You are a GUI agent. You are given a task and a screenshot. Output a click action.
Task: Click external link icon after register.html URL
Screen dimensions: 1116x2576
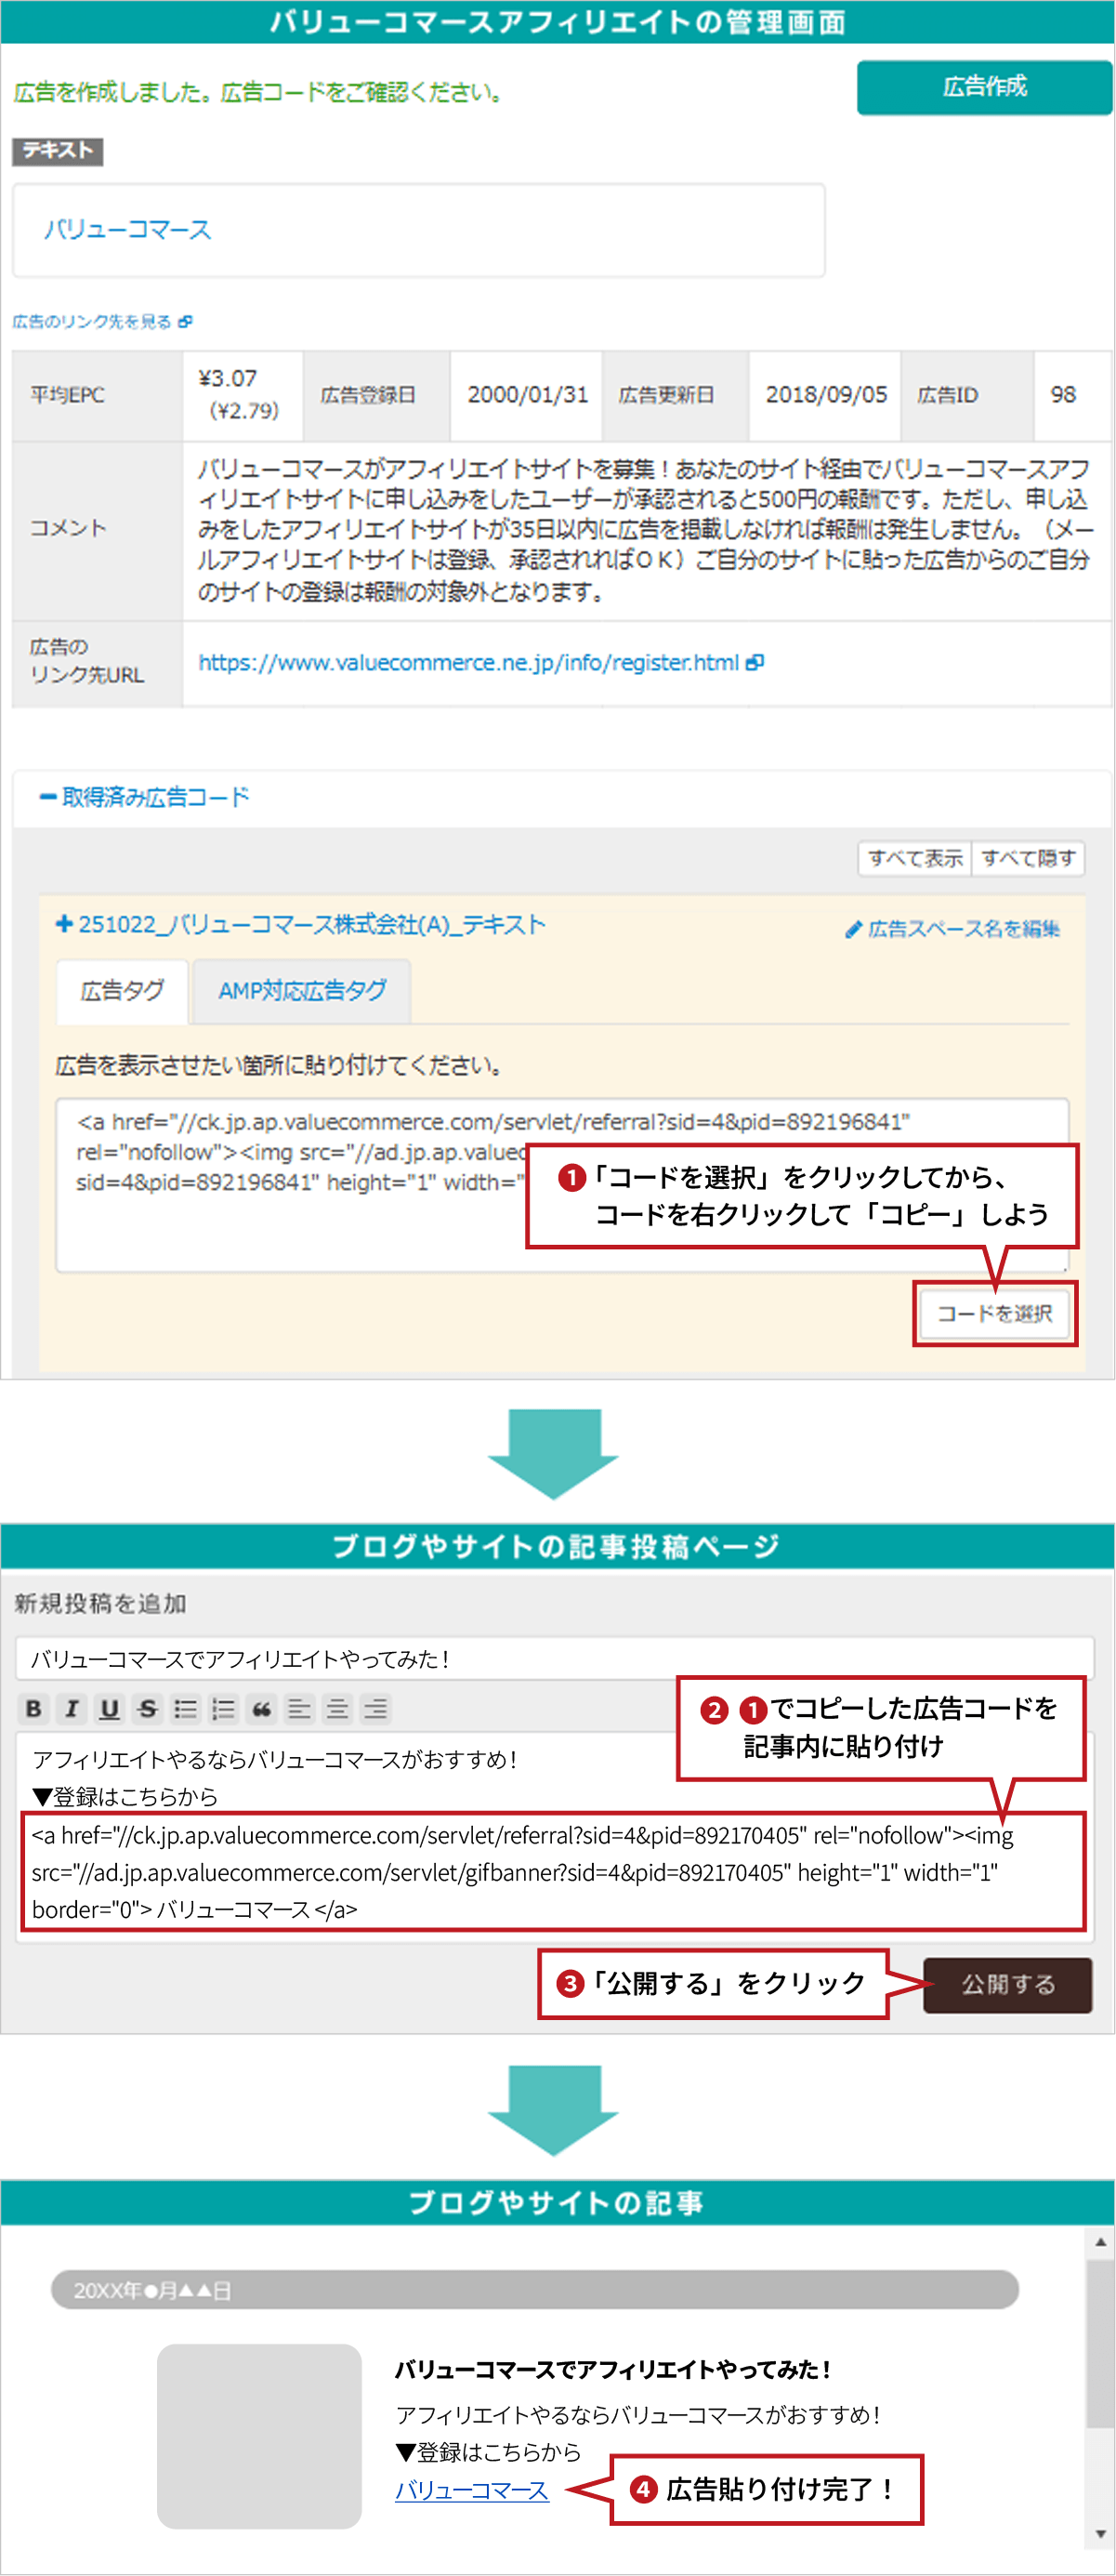[x=755, y=662]
